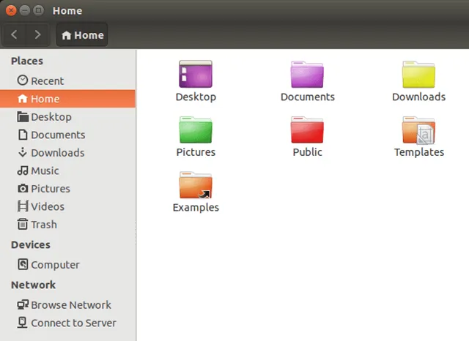Open the purple Documents folder icon
The height and width of the screenshot is (341, 469).
coord(307,75)
